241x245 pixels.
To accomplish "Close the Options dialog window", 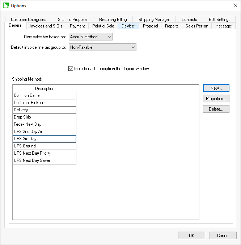I will point(234,5).
